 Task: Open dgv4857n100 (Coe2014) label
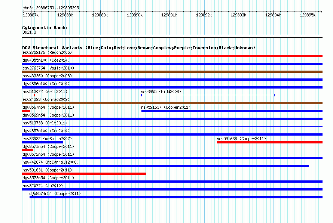coord(46,131)
